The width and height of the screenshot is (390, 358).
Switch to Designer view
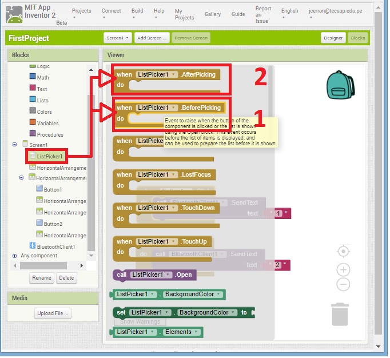[x=333, y=38]
